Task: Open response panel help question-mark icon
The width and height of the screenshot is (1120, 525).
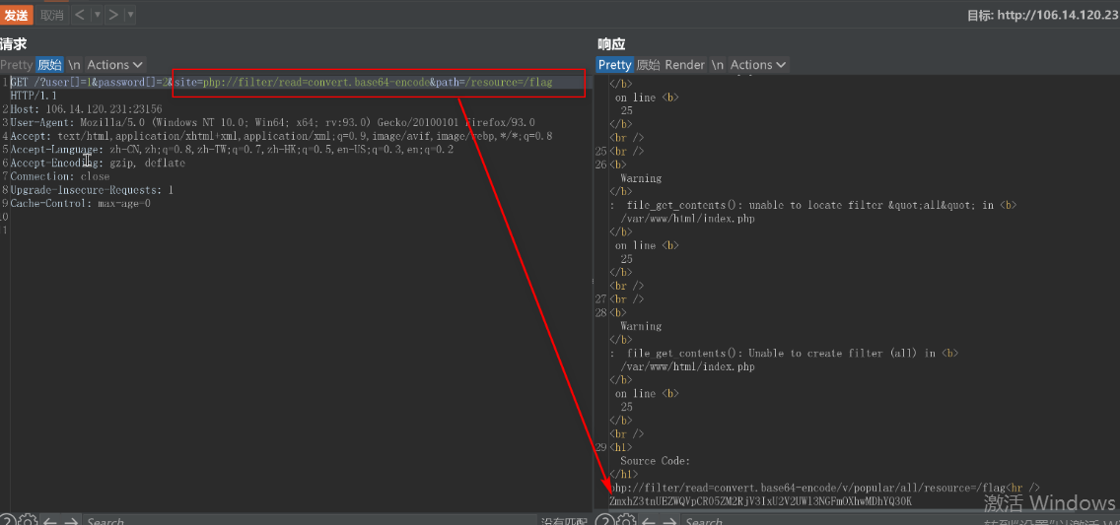Action: [605, 521]
